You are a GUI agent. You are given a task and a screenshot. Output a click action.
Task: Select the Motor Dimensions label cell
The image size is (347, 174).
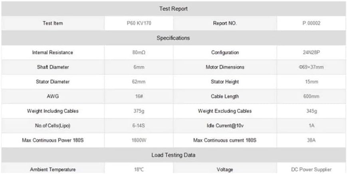pos(225,67)
